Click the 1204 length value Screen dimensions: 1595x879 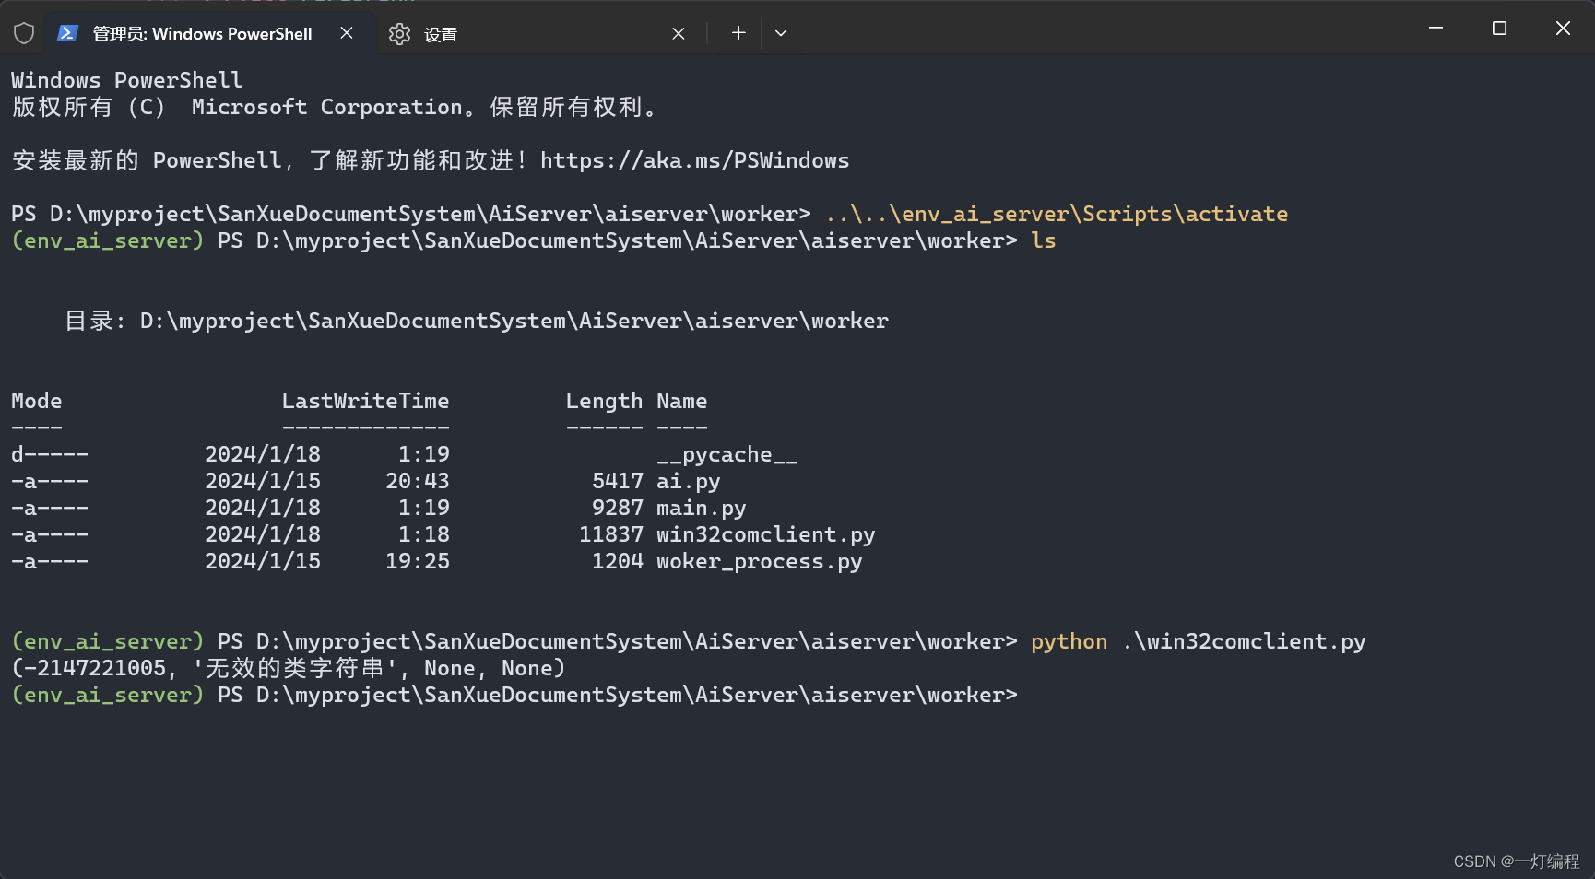point(618,561)
